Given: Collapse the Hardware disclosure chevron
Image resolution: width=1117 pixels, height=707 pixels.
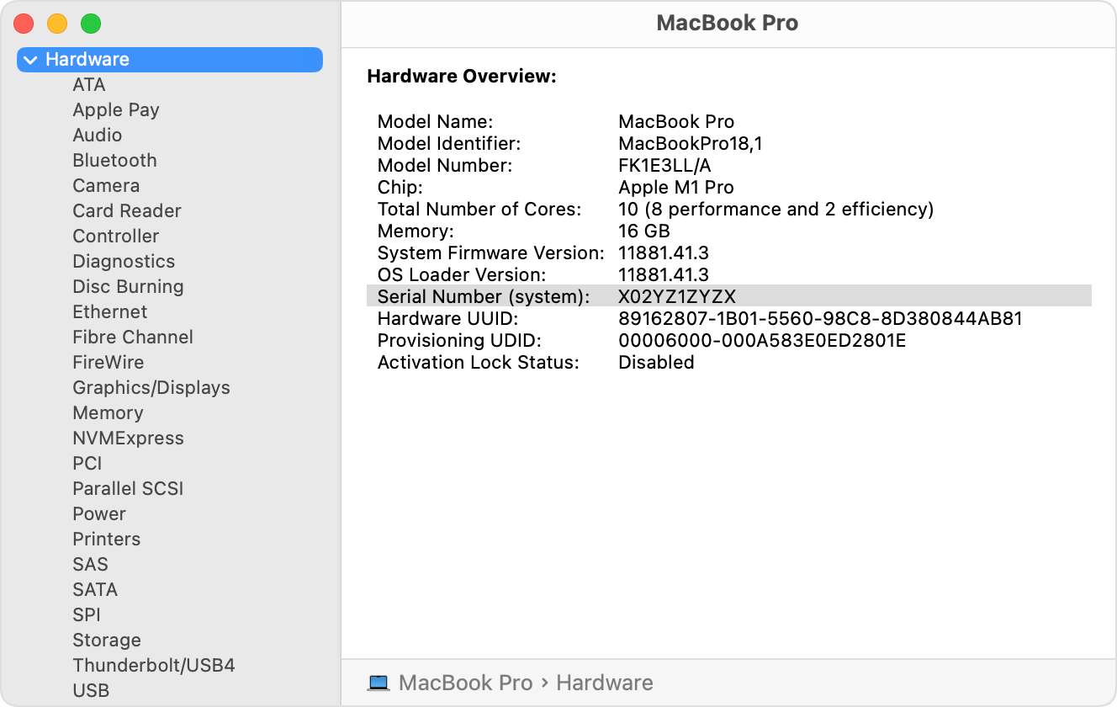Looking at the screenshot, I should tap(31, 60).
